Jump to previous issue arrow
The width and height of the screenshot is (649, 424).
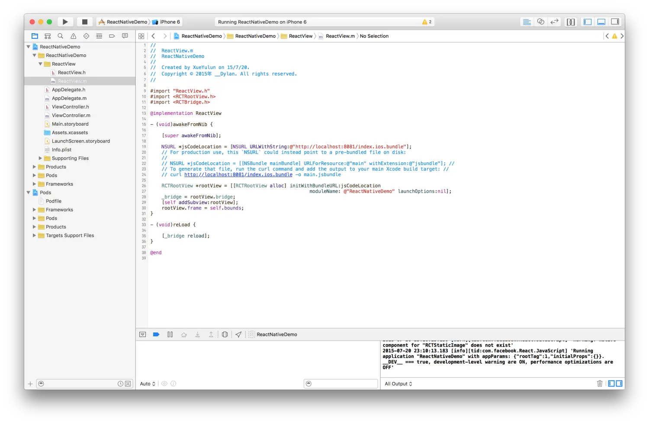607,36
